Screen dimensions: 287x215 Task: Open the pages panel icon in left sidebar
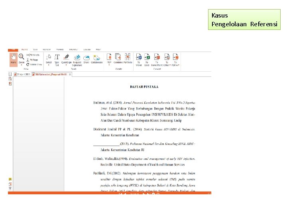[10, 79]
